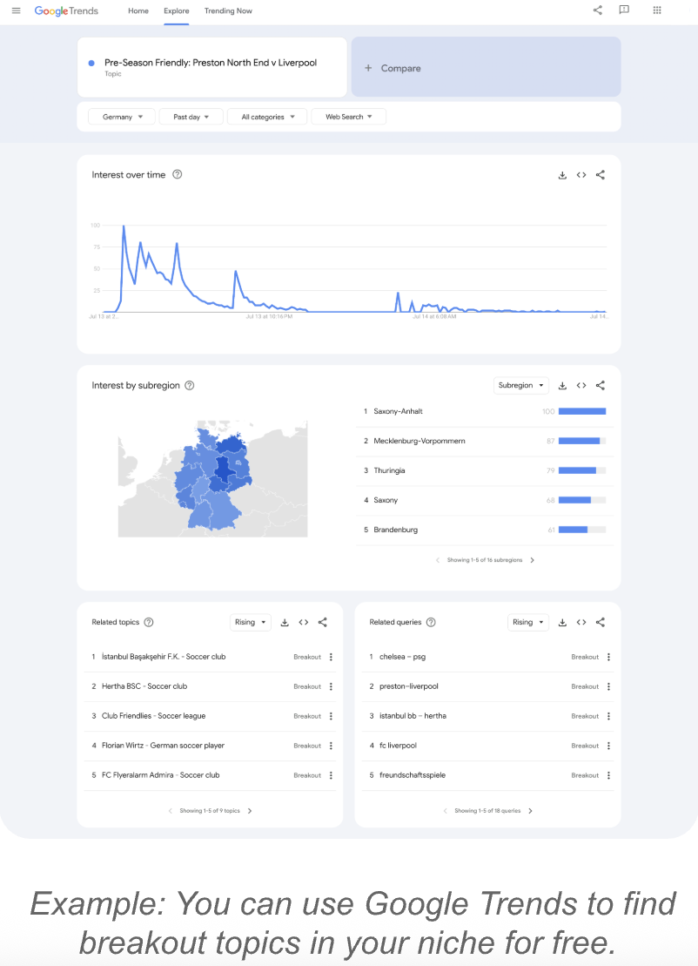Click the Google apps grid icon
This screenshot has width=698, height=966.
click(x=656, y=10)
